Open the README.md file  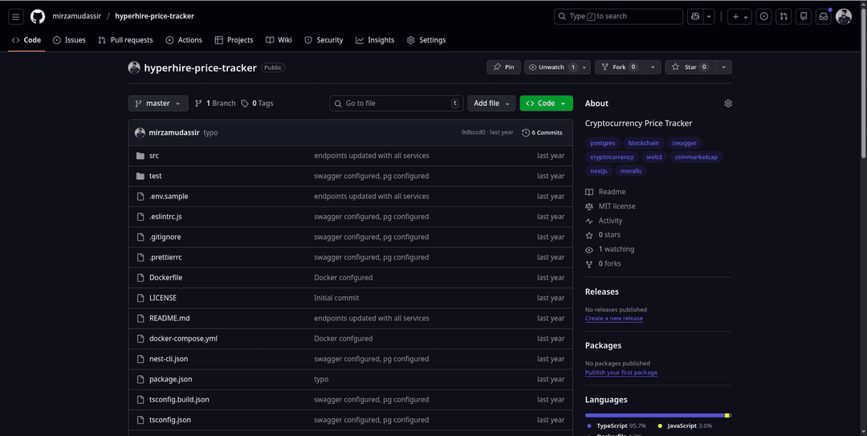(x=169, y=318)
